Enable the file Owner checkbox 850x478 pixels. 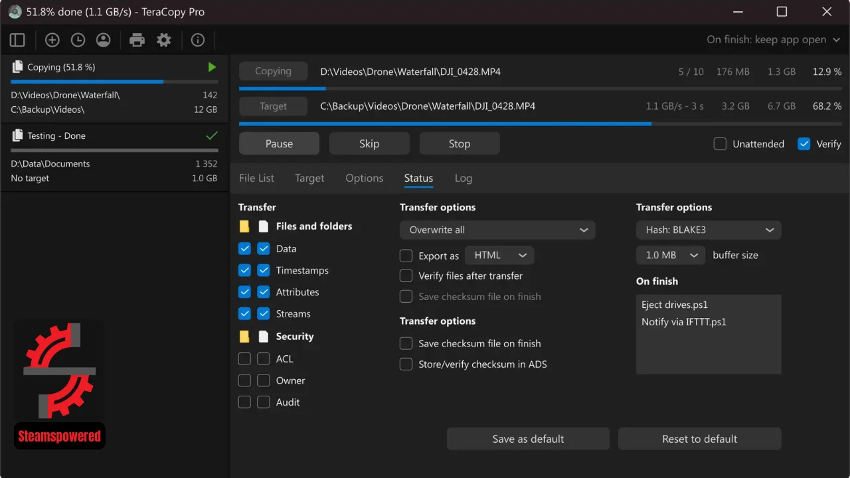(264, 380)
